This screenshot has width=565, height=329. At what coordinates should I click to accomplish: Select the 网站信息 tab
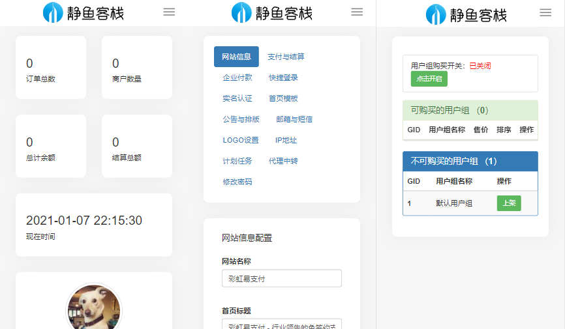pos(236,57)
